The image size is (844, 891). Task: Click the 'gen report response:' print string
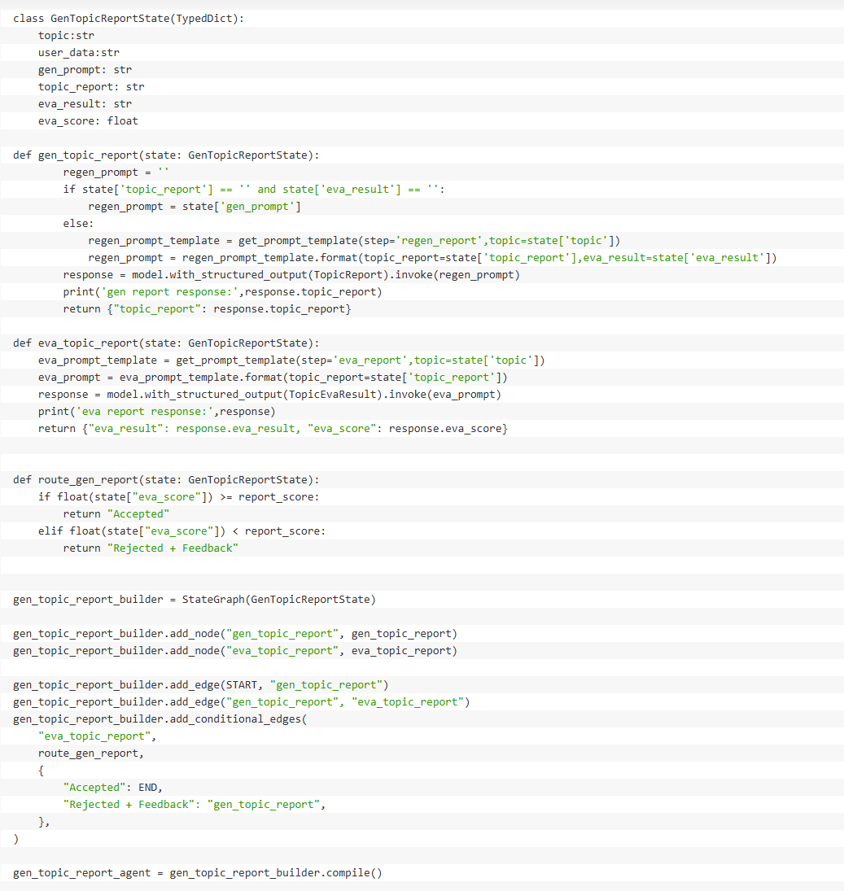pyautogui.click(x=164, y=291)
